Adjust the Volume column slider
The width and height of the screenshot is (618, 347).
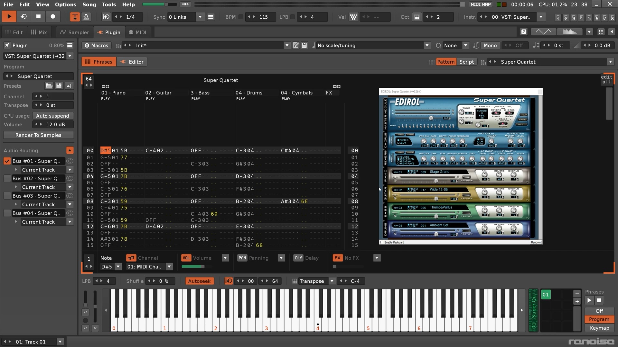[193, 266]
